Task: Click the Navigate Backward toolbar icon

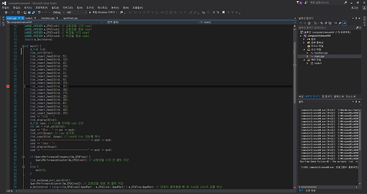Action: point(6,12)
